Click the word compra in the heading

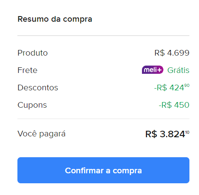tap(78, 20)
